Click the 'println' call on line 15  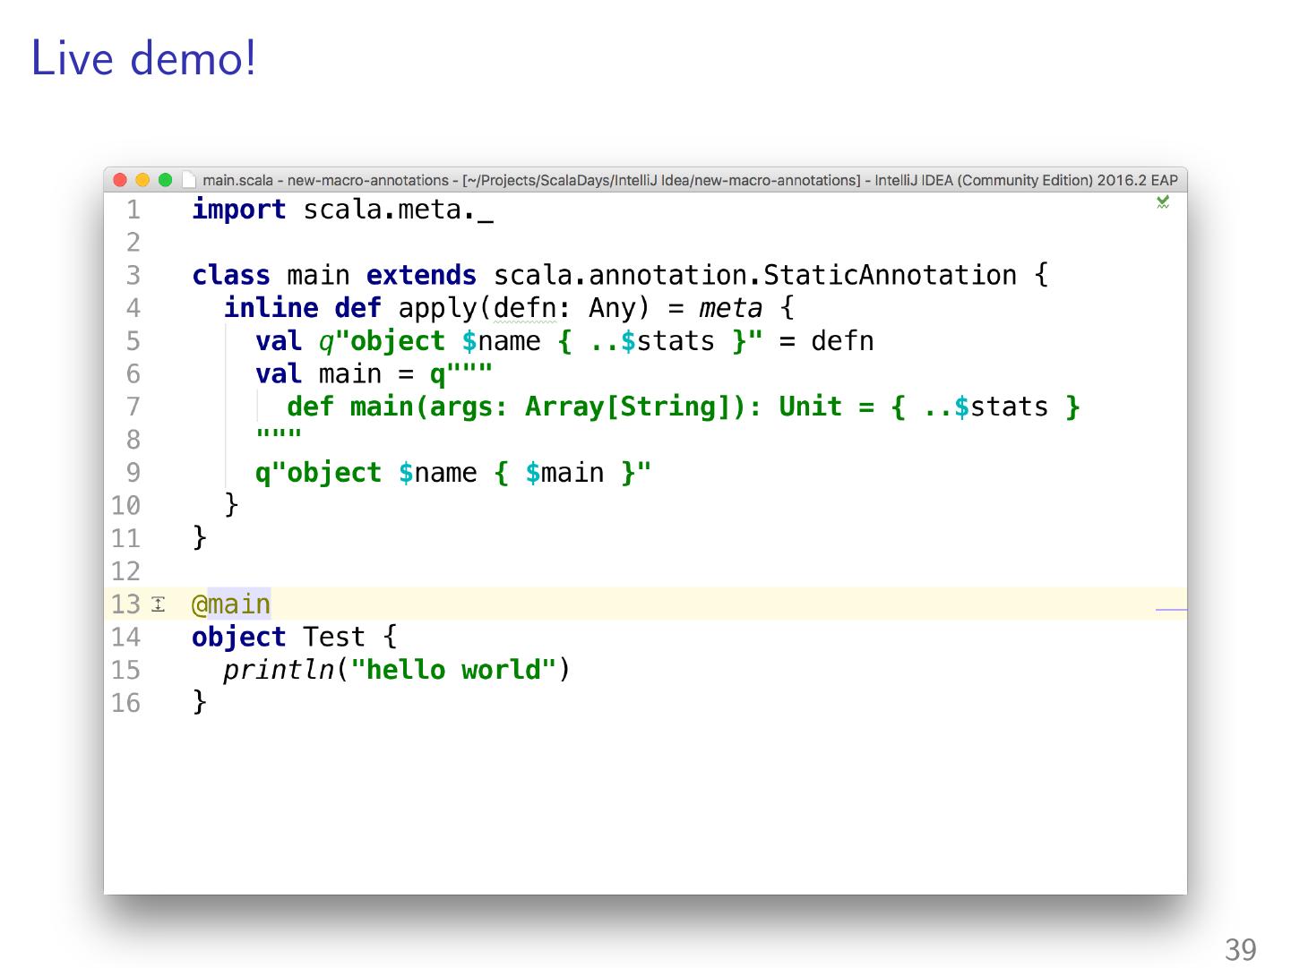279,670
